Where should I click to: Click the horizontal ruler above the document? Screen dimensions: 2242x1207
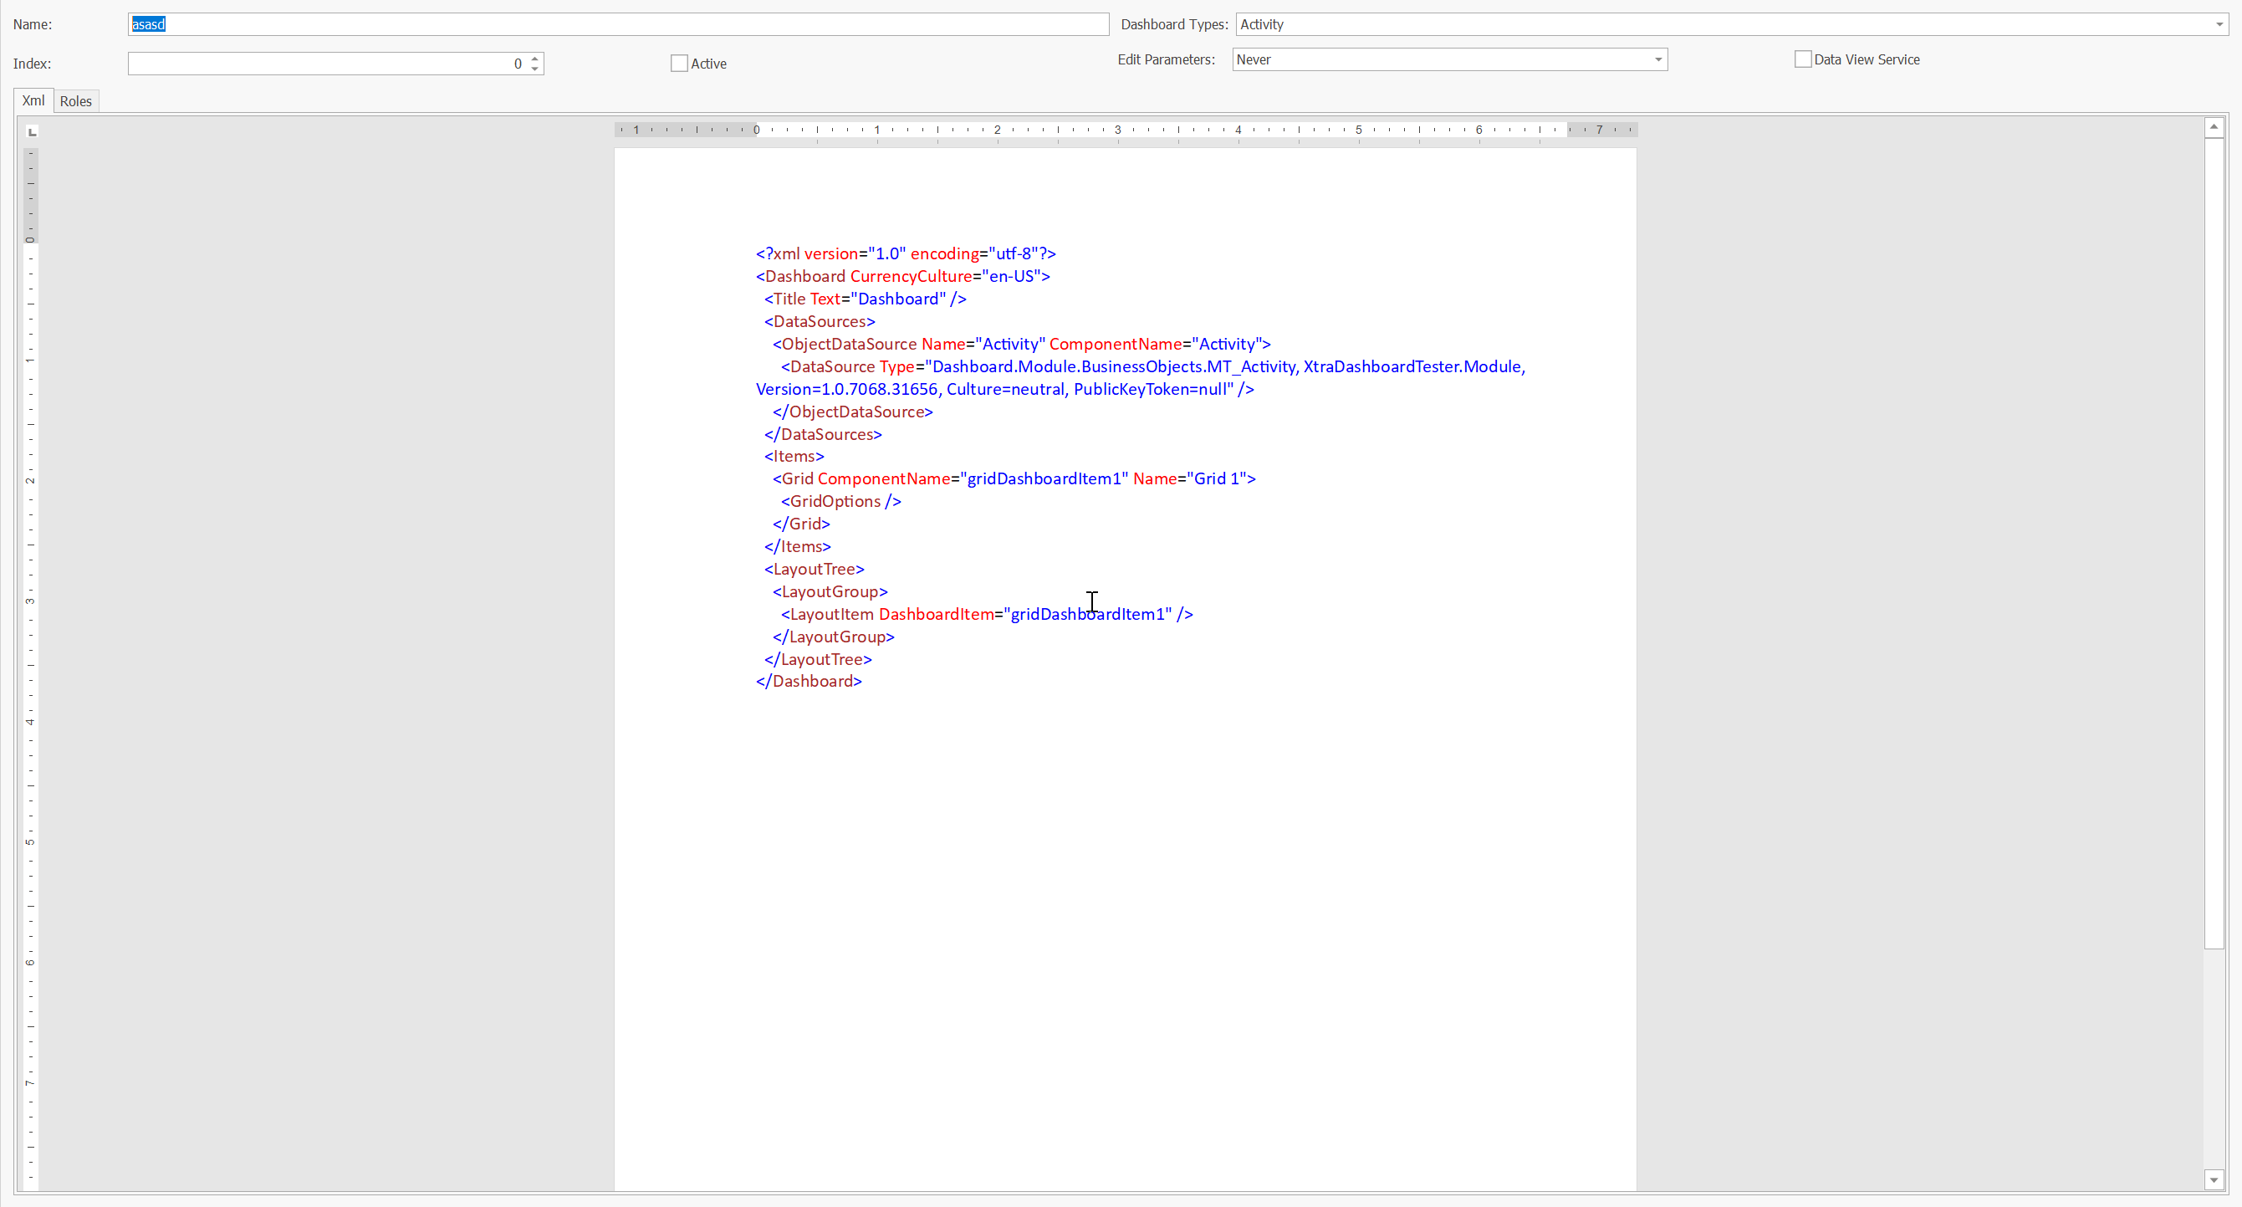[x=1123, y=130]
